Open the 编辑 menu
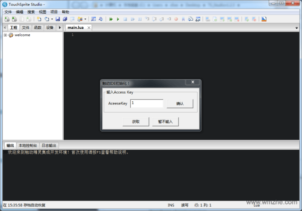 [19, 12]
